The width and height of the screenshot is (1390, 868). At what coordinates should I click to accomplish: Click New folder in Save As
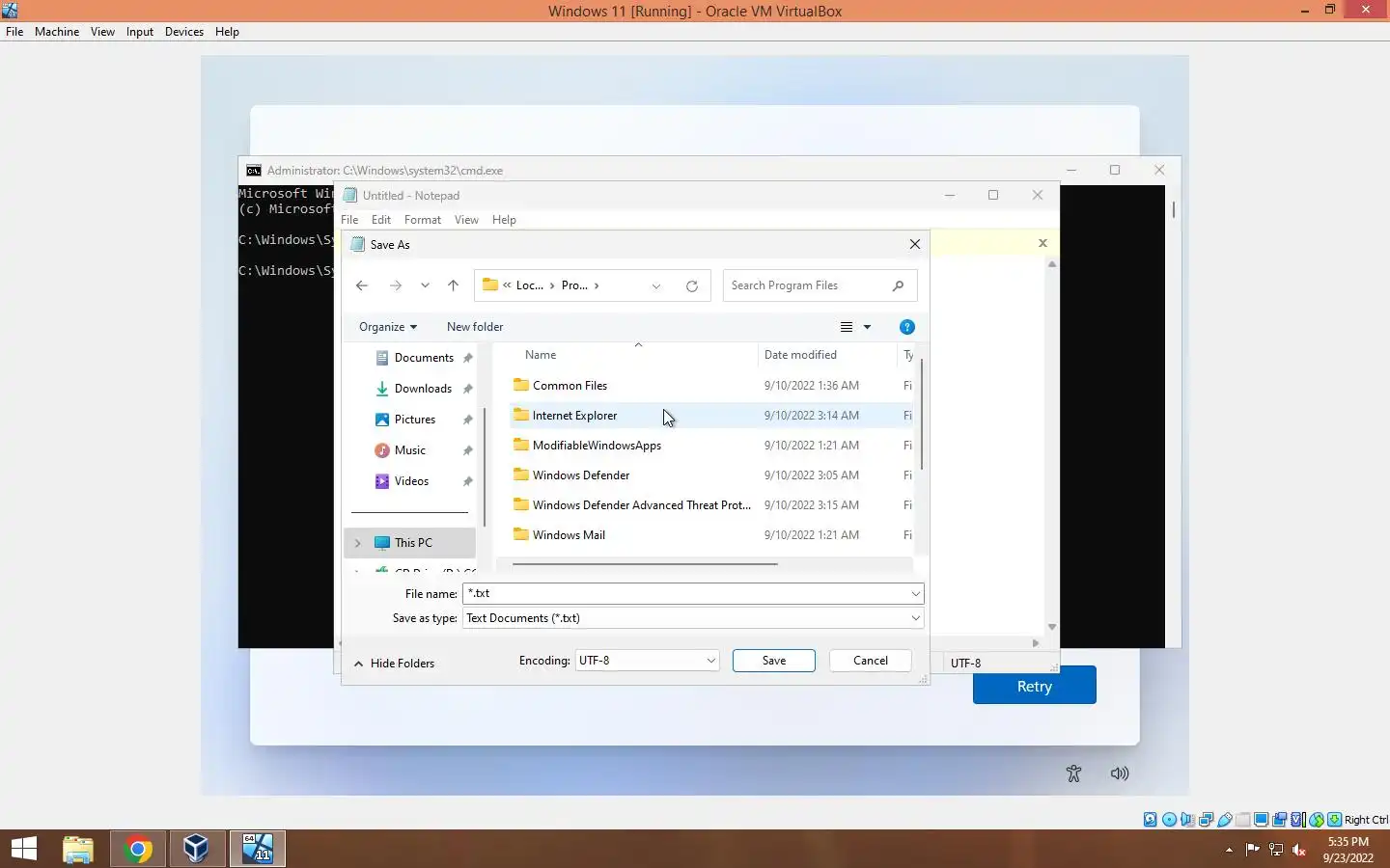point(475,327)
